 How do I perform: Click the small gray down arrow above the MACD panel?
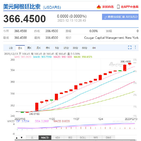click(135, 121)
